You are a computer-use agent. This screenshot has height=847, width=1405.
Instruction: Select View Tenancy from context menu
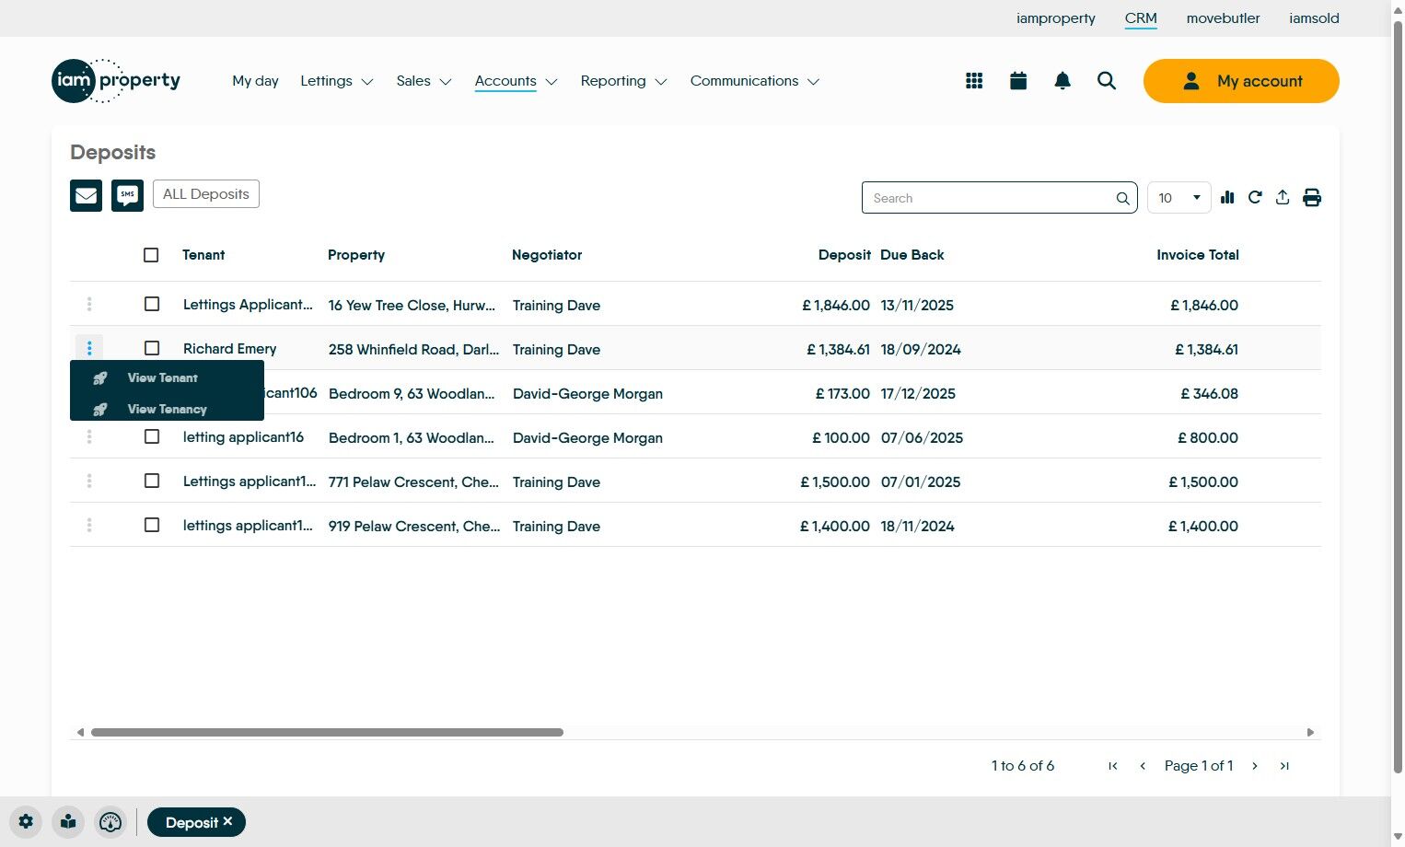[167, 409]
